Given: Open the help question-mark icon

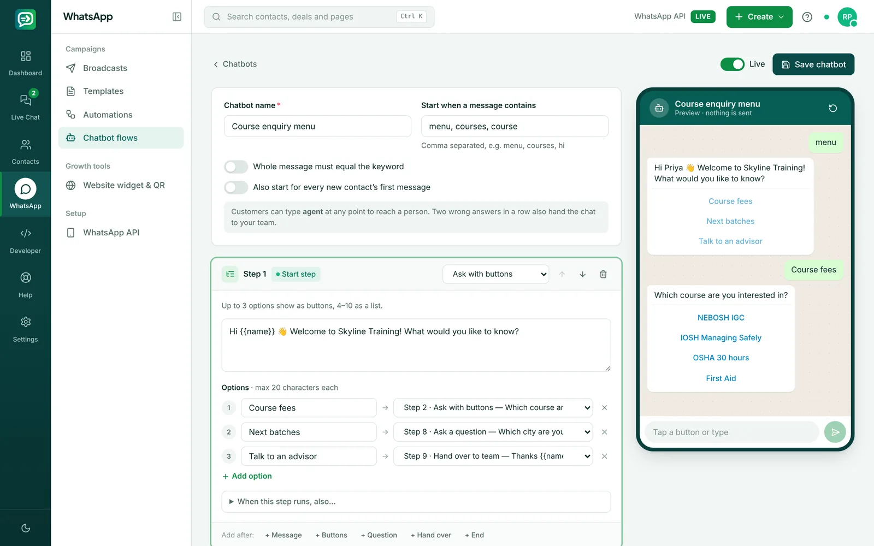Looking at the screenshot, I should 807,17.
